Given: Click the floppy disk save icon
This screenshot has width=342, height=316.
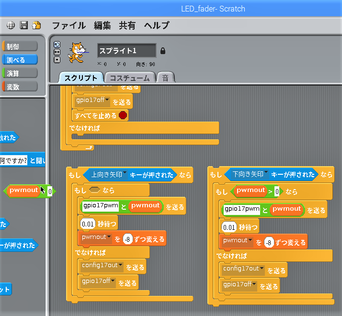Looking at the screenshot, I should click(24, 25).
